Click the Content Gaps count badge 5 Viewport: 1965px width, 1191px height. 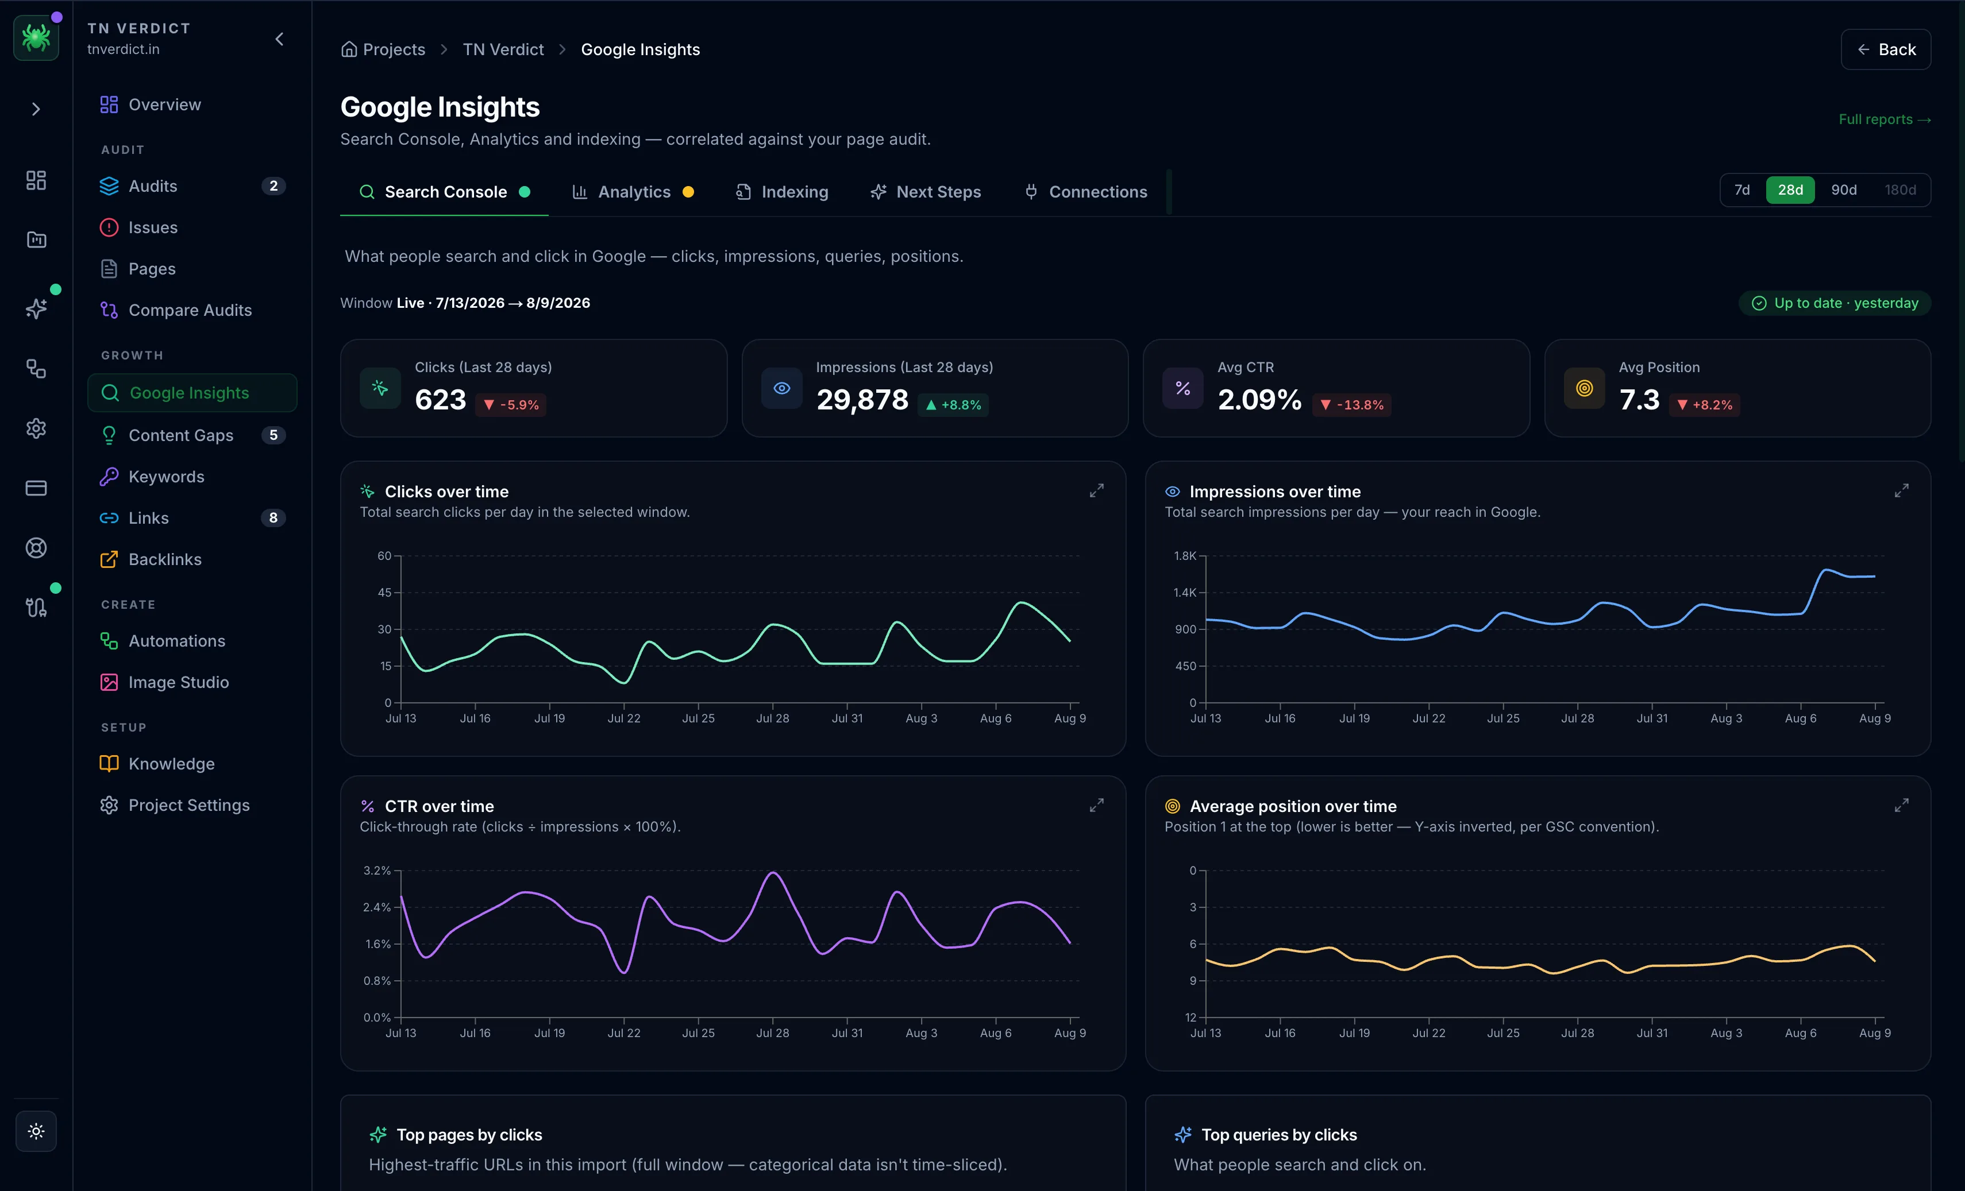(x=273, y=435)
